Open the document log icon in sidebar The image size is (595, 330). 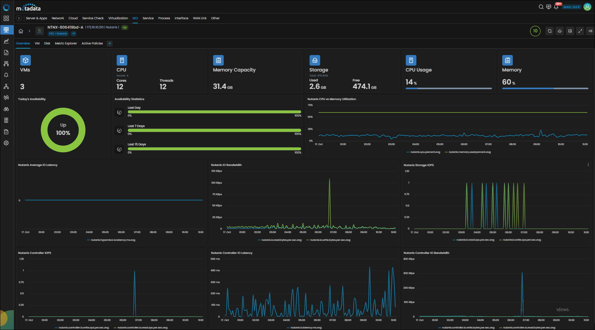[6, 53]
